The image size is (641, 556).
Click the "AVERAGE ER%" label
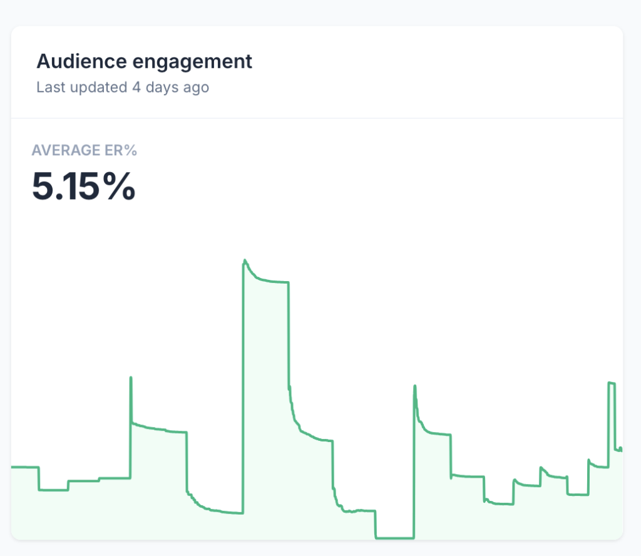click(84, 150)
